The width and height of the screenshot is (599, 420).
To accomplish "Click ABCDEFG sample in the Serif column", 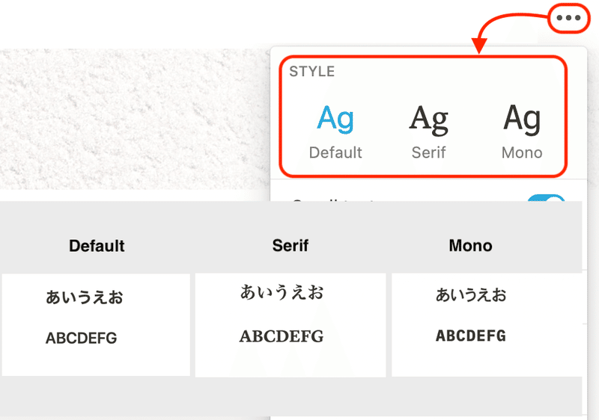I will click(x=282, y=336).
